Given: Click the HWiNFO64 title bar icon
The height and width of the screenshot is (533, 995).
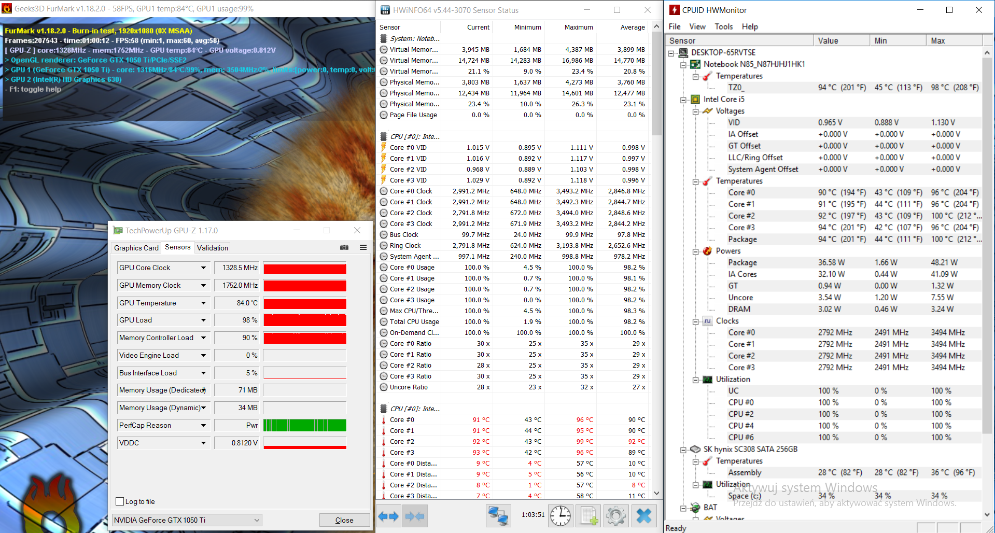Looking at the screenshot, I should pos(385,10).
